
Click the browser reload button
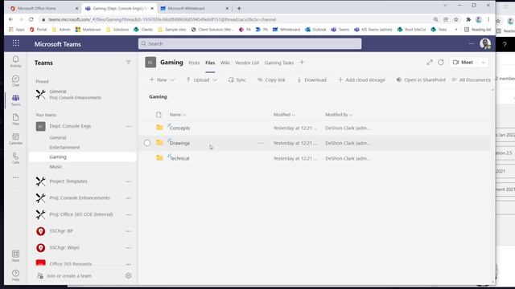31,19
